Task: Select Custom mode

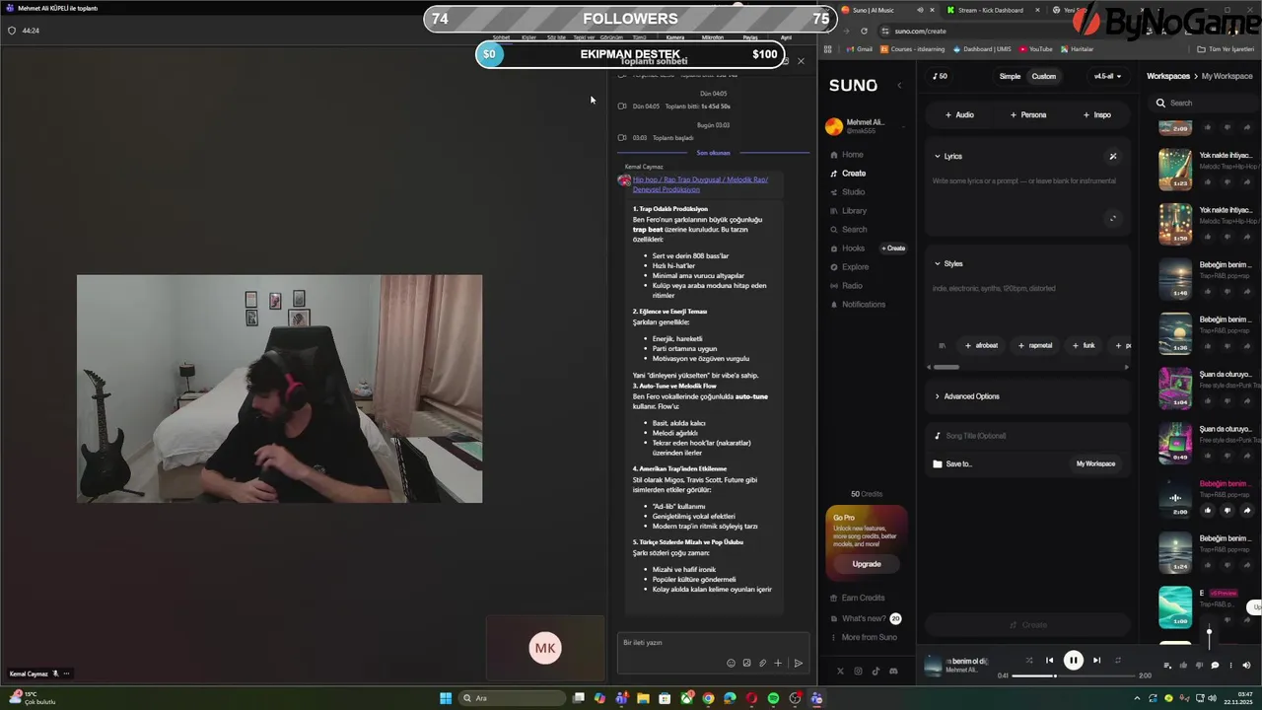Action: pos(1043,76)
